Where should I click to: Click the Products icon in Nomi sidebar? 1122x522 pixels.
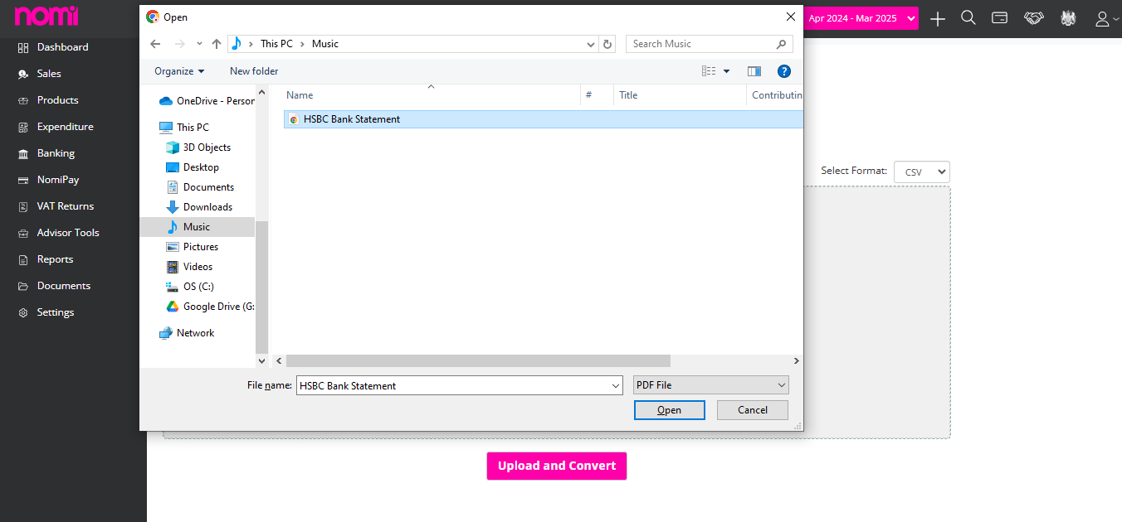(22, 100)
